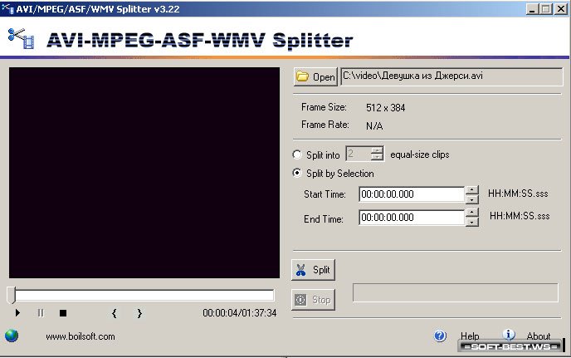Click the 'equal-size clips' label

click(x=419, y=154)
